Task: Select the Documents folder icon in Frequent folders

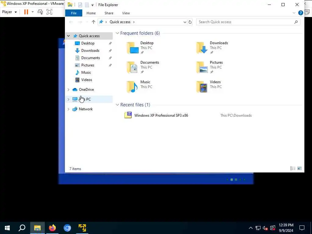Action: [x=133, y=67]
